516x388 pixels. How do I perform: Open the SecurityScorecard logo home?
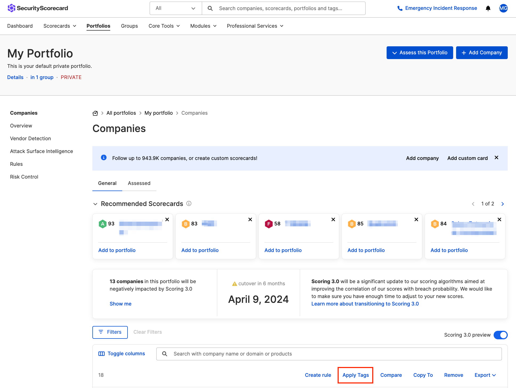[x=38, y=8]
